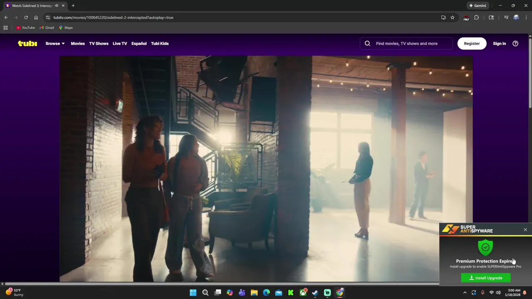Click the Sign In link
The width and height of the screenshot is (532, 299).
499,44
